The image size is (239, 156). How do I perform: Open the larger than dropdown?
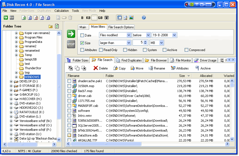[129, 43]
